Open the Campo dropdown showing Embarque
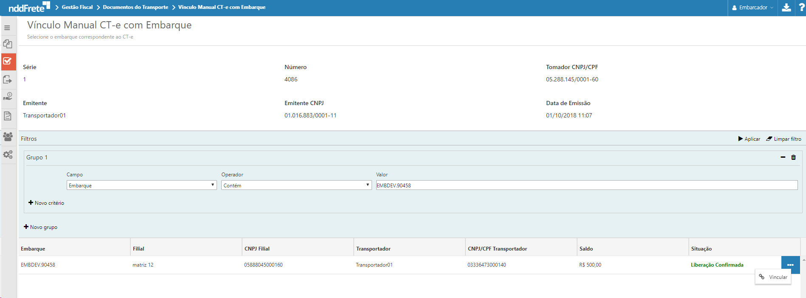Screen dimensions: 806x298 pyautogui.click(x=141, y=185)
